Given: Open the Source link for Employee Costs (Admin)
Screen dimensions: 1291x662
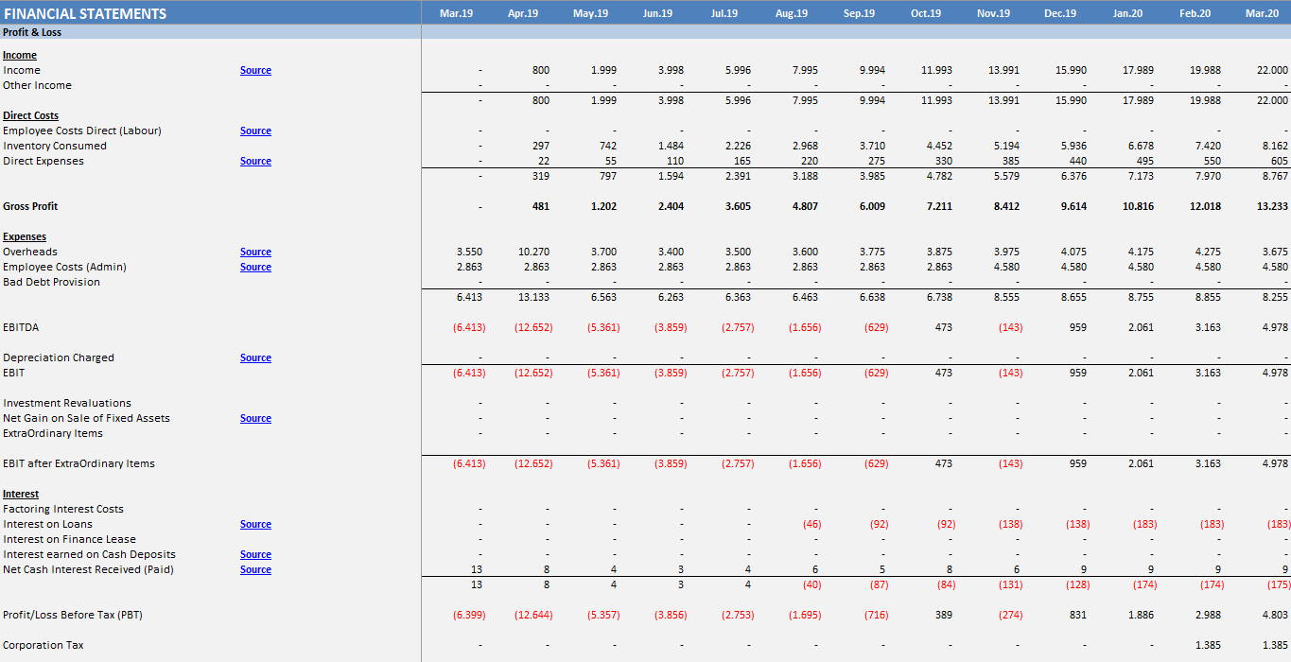Looking at the screenshot, I should point(255,267).
